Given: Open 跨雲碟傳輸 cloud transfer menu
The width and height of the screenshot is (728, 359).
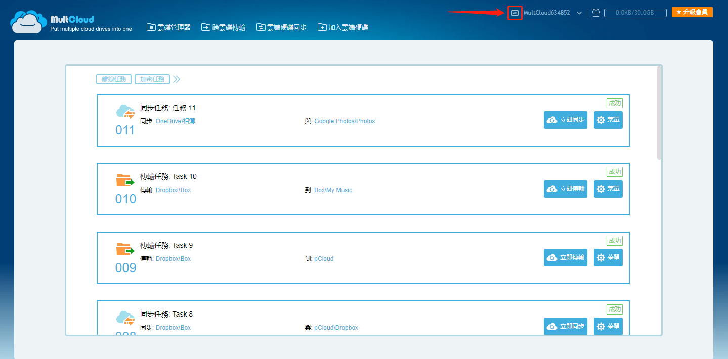Looking at the screenshot, I should [x=223, y=27].
